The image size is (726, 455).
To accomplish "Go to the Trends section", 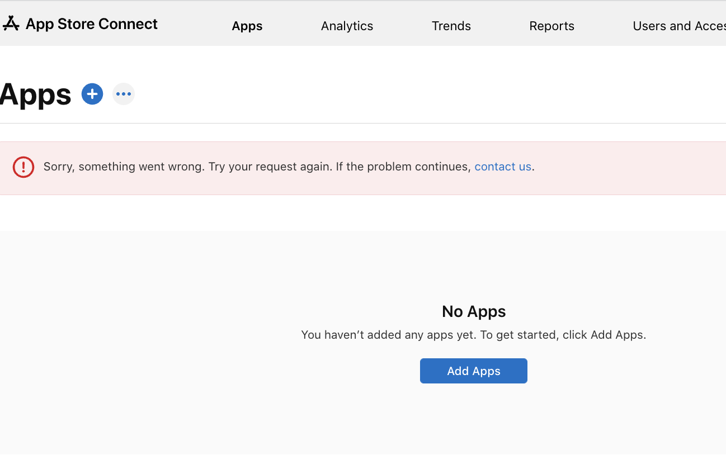I will click(451, 26).
